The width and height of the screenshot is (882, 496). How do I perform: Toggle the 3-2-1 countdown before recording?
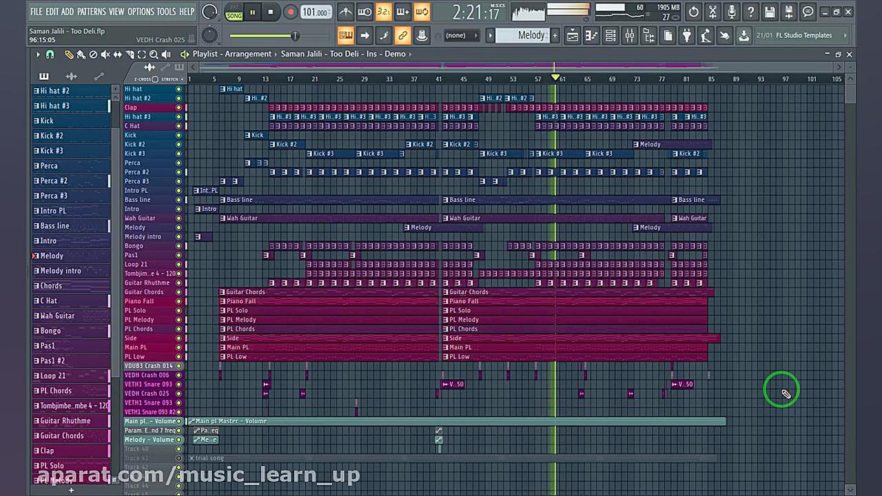click(384, 12)
